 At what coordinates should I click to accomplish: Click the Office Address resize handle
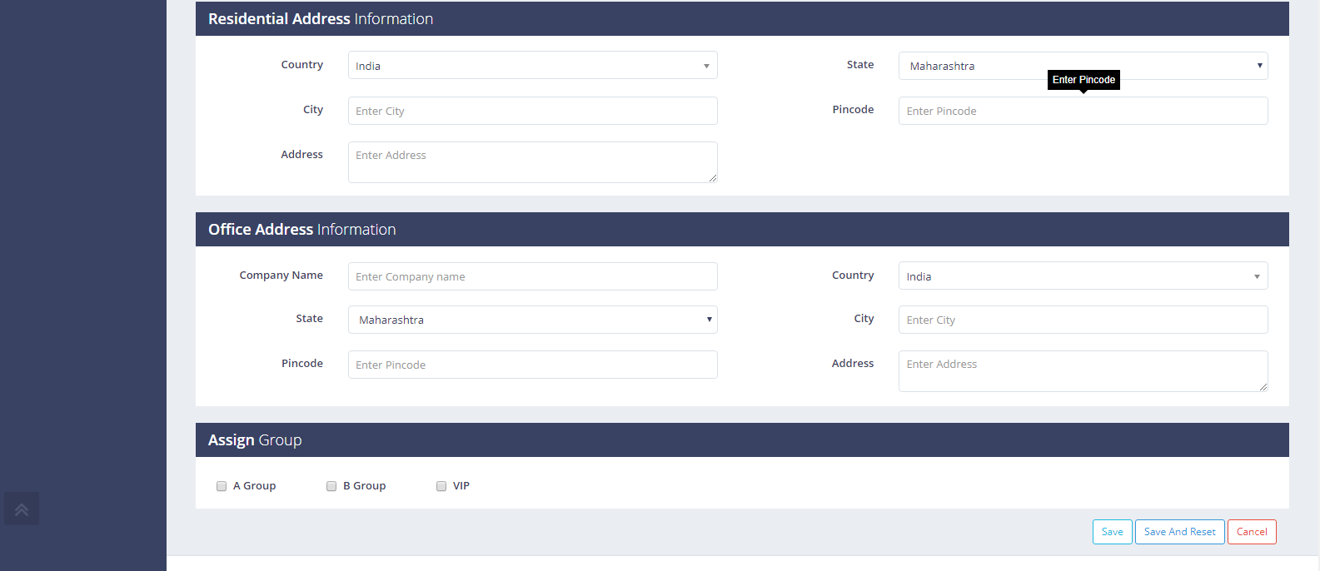tap(1263, 387)
